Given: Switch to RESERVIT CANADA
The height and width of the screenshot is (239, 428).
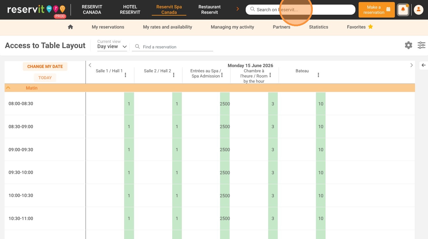Looking at the screenshot, I should tap(92, 10).
